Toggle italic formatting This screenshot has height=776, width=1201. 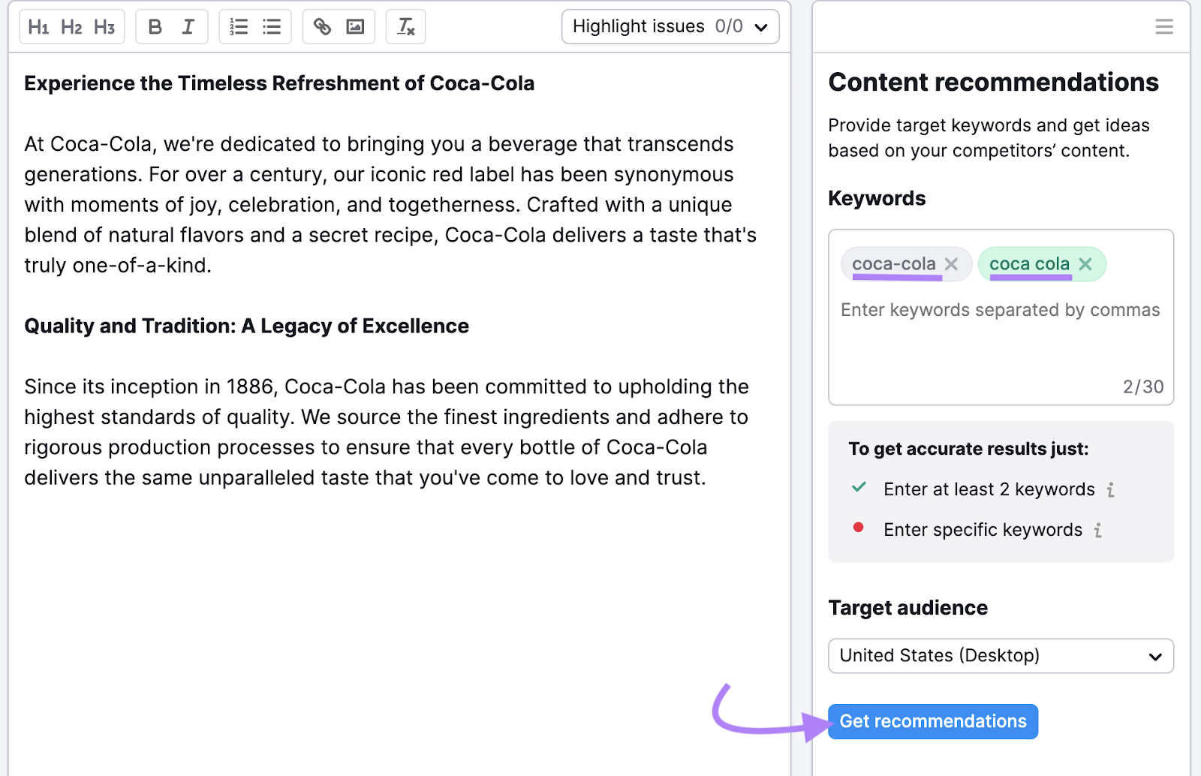pyautogui.click(x=188, y=27)
